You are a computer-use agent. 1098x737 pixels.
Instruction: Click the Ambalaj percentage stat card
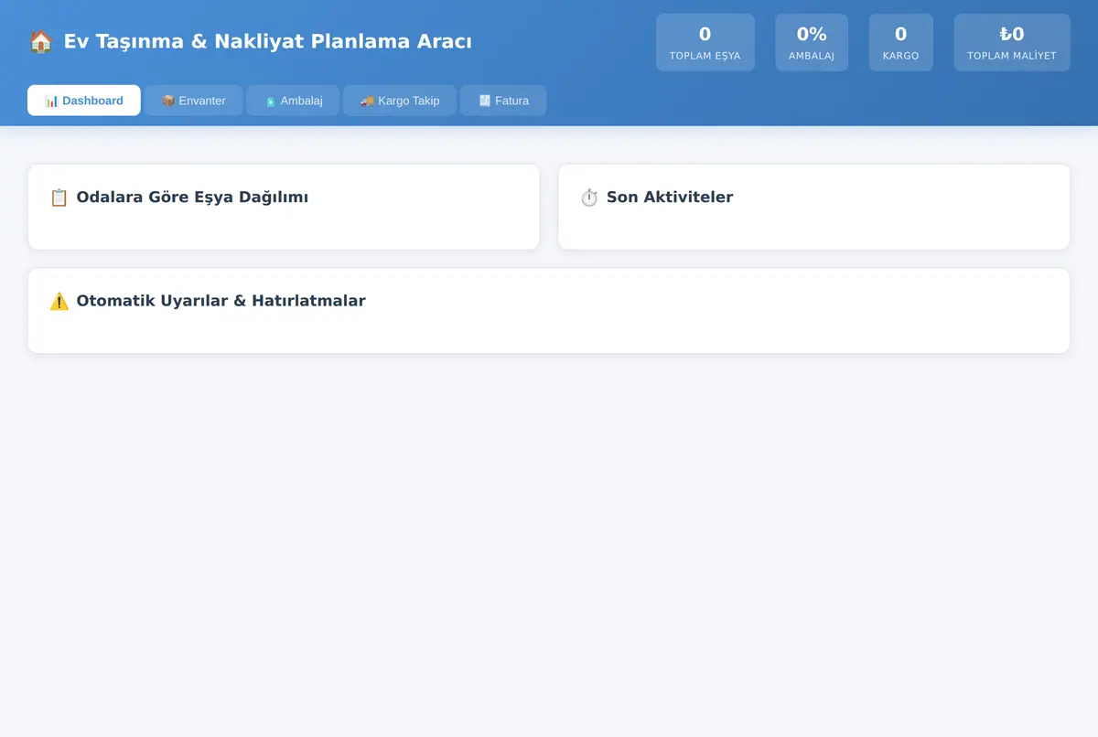(812, 42)
